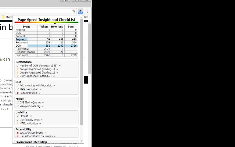
Task: Click the Response row label
Action: pos(21,43)
